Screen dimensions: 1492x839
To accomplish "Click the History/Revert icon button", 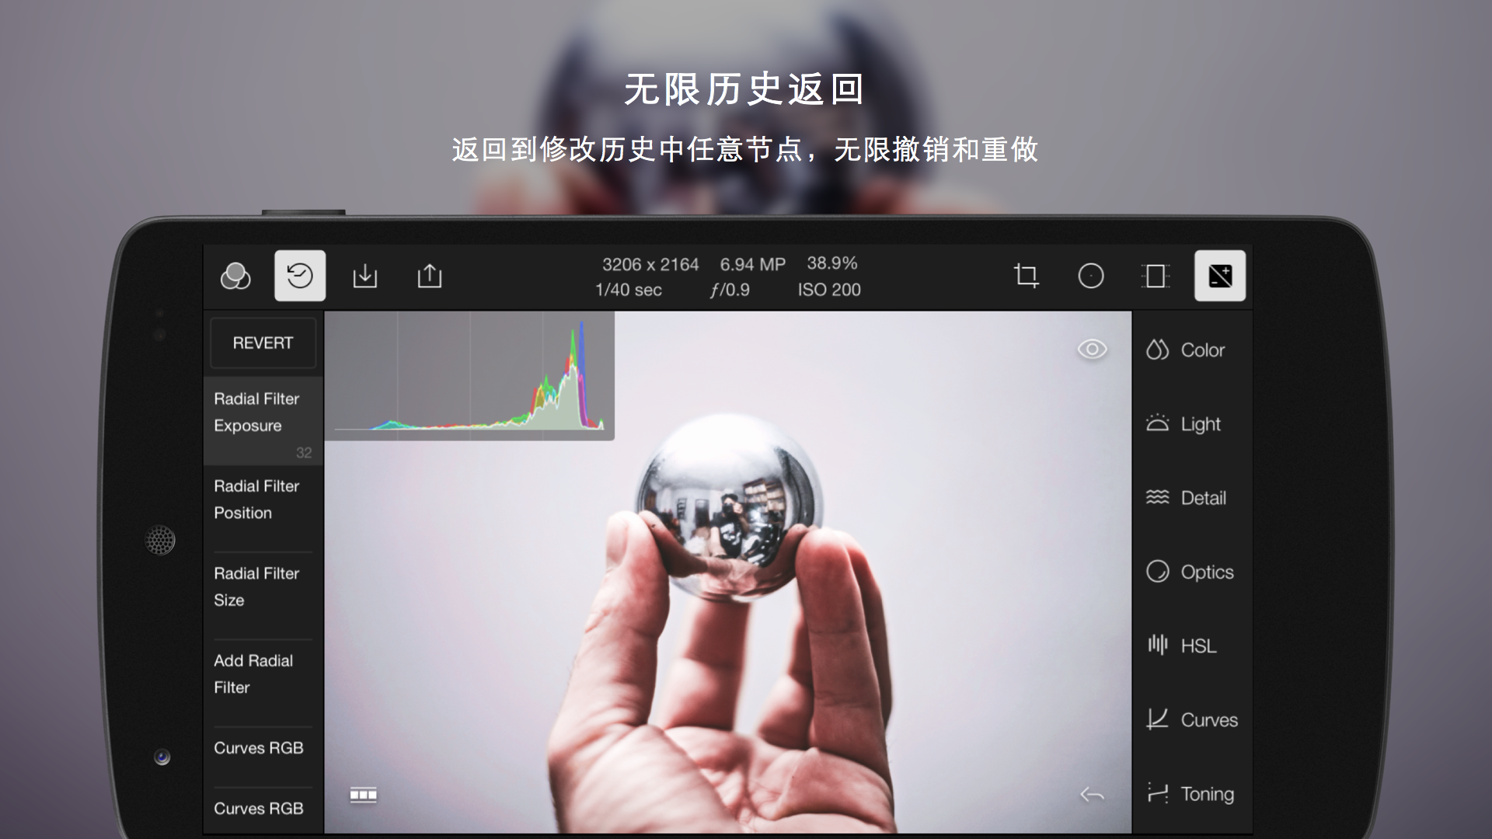I will 300,276.
